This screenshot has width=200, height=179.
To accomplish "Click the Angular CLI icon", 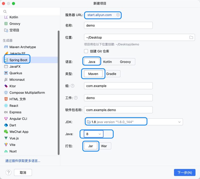I will coord(6,119).
